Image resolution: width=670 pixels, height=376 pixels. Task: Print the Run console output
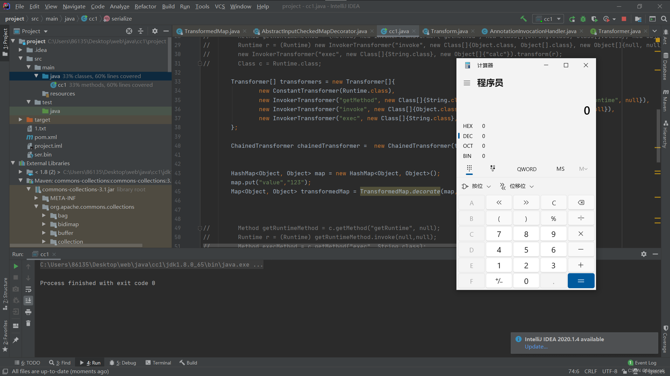pos(28,312)
